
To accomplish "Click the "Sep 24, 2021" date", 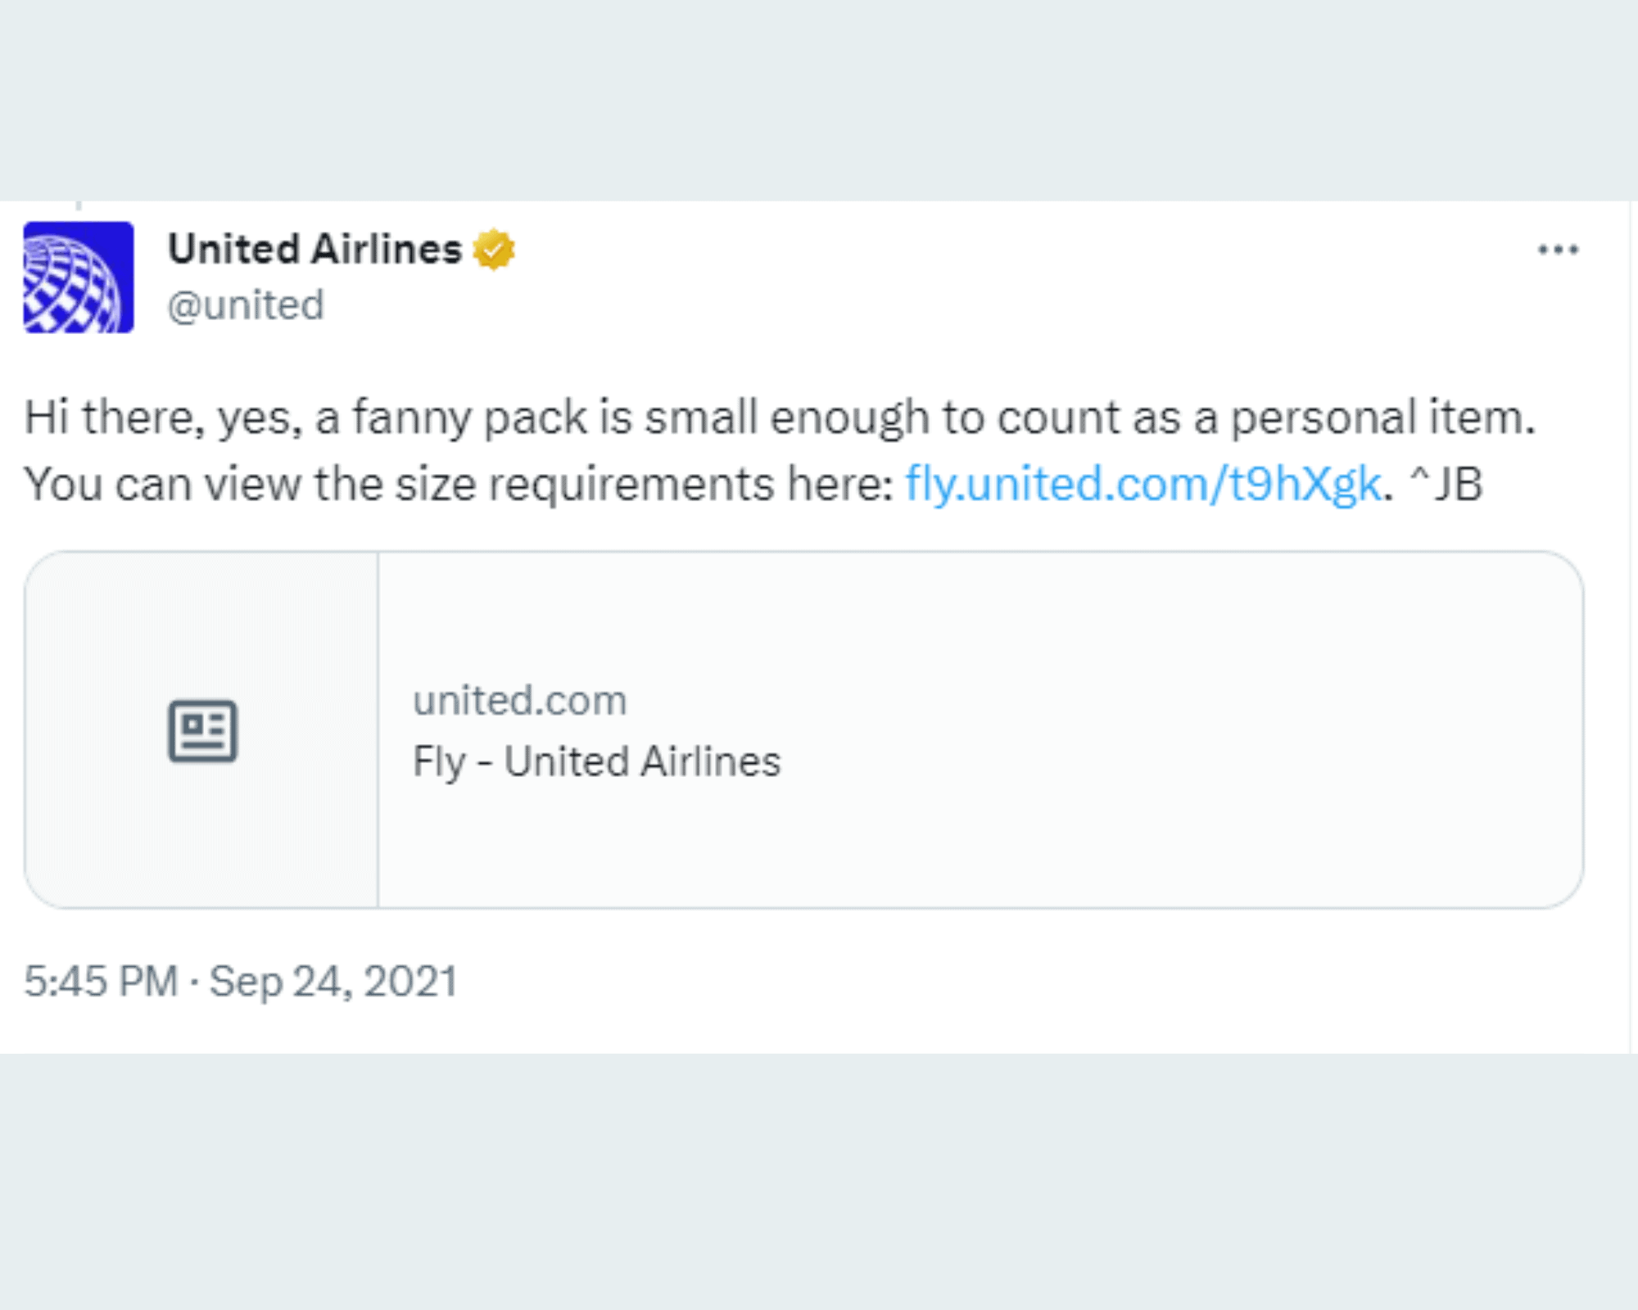I will point(333,981).
